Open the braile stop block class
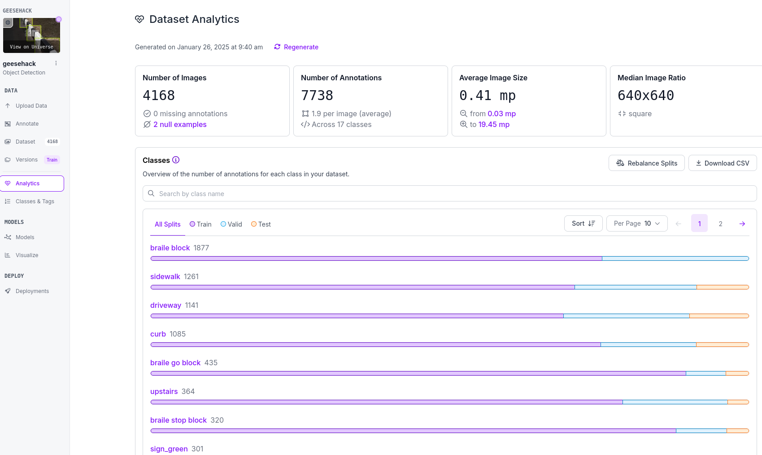 pos(179,420)
